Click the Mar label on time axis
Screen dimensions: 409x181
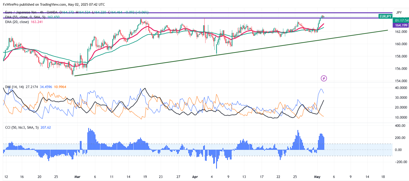click(x=77, y=176)
